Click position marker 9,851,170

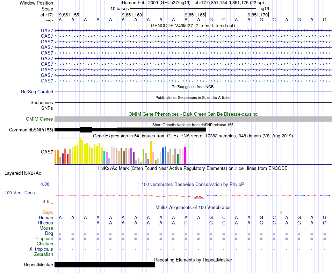258,15
